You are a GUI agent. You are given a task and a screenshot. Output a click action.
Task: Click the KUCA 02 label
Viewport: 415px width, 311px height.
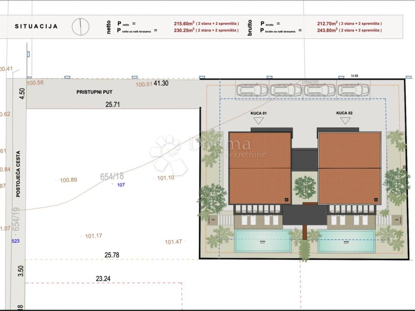[x=344, y=113]
